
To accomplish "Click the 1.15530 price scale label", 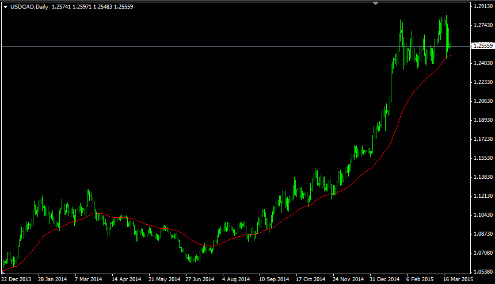I will click(483, 158).
